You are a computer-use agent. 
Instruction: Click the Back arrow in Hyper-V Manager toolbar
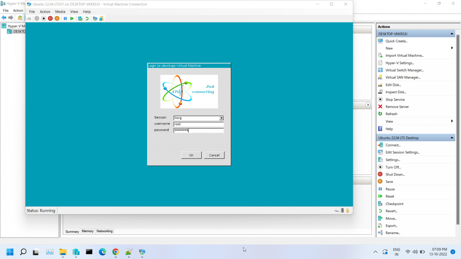tap(4, 18)
